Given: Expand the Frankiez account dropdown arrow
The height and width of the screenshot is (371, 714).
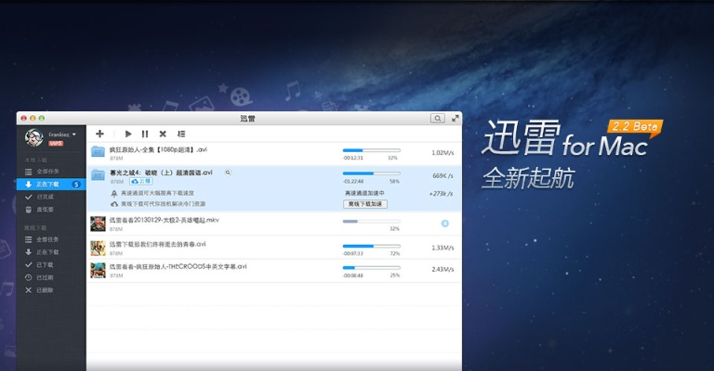Looking at the screenshot, I should click(74, 134).
